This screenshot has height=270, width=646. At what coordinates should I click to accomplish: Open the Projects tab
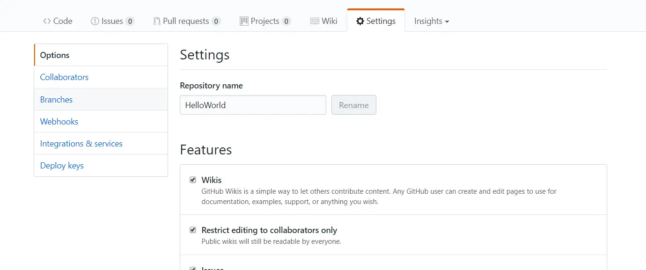(x=265, y=21)
